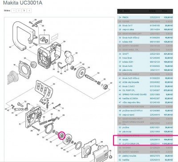
Task: Open the CLUTCH DRUM CPL. part entry
Action: (146, 144)
